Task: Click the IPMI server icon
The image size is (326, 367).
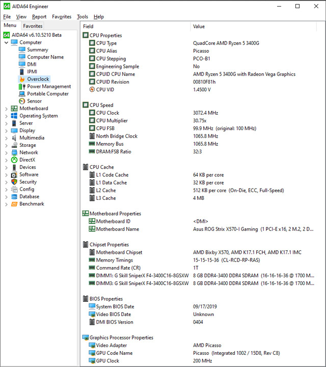Action: pos(22,72)
